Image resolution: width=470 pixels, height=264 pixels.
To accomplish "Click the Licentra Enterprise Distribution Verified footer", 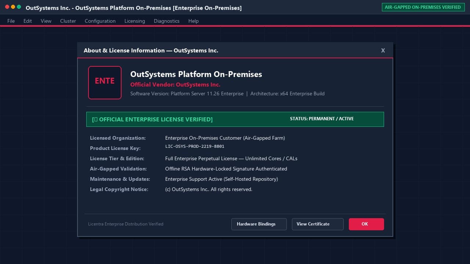I will pos(126,224).
